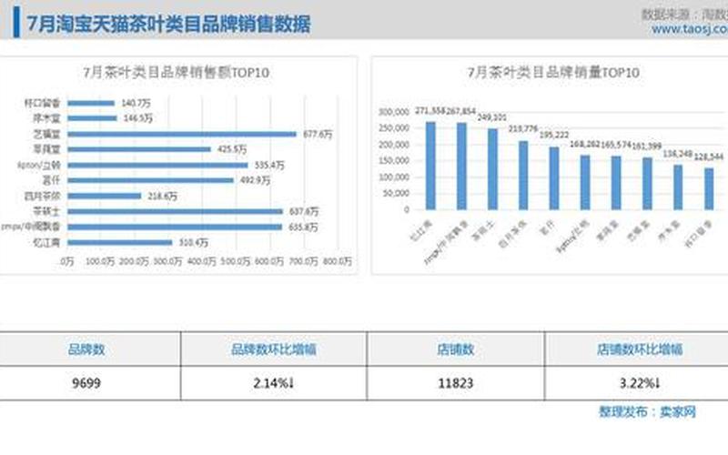Click the 整理发布：卖家网 credit text
This screenshot has width=728, height=455.
[647, 411]
